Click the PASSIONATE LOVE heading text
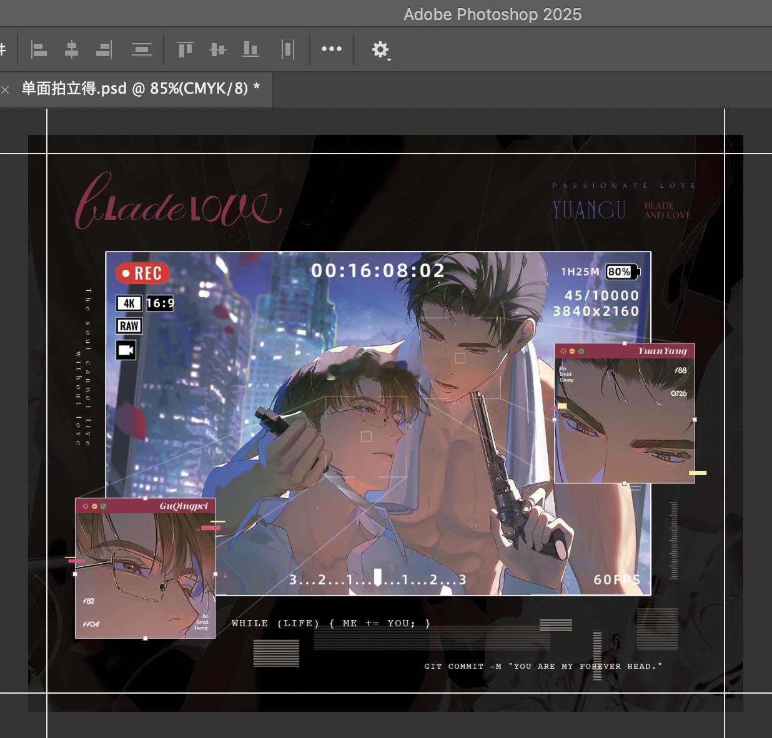 [624, 185]
